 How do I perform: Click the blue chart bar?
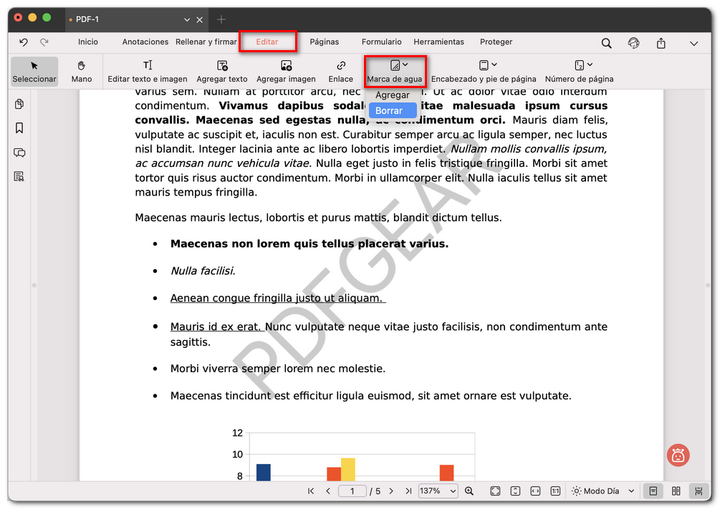[x=264, y=472]
